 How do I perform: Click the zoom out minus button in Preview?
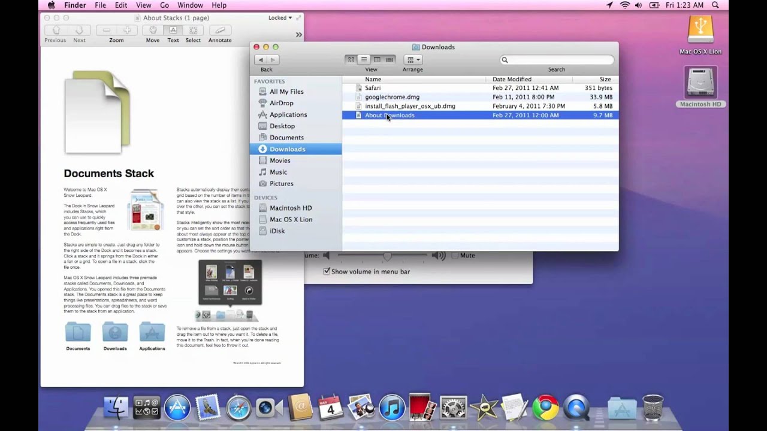coord(106,30)
